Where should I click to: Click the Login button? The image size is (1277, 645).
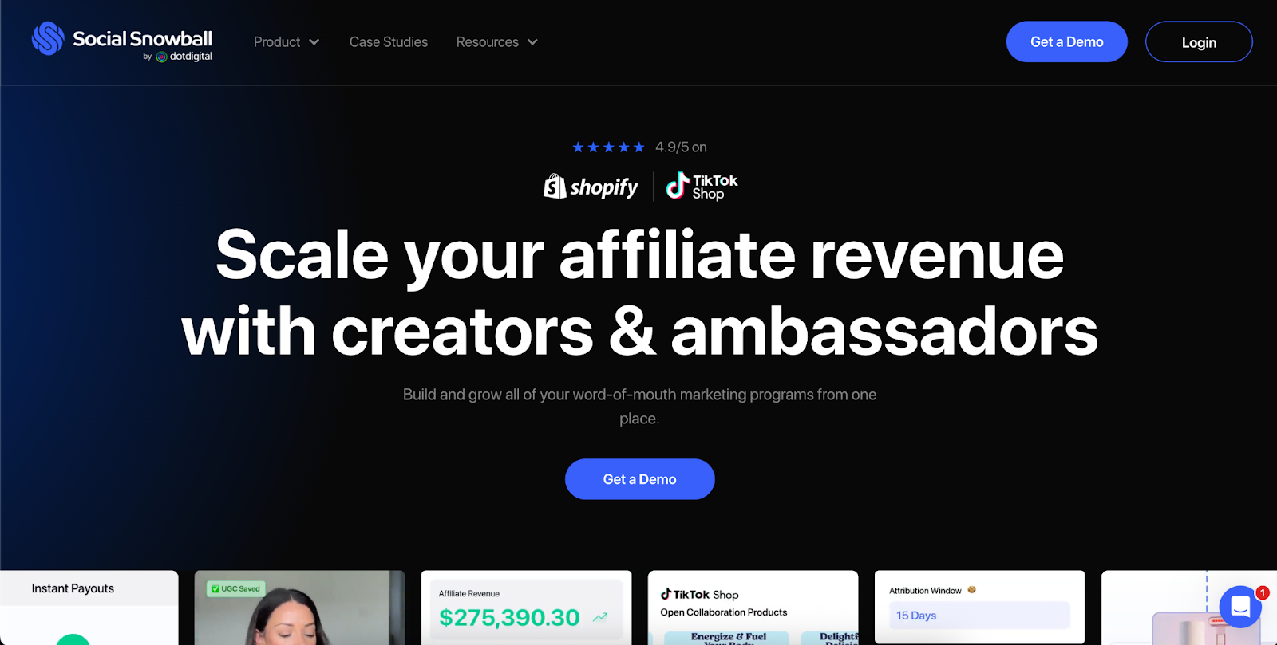click(1199, 41)
